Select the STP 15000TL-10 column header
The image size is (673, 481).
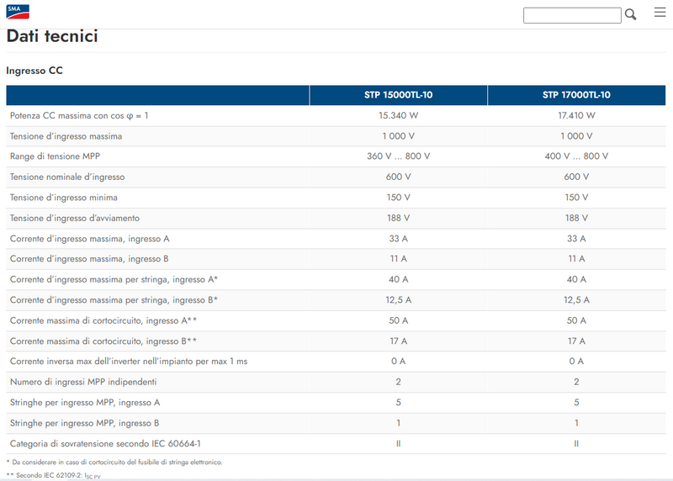[398, 95]
